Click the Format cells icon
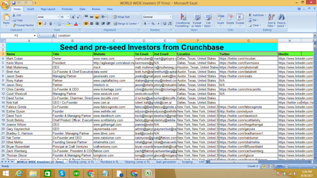317x178 pixels. point(240,17)
